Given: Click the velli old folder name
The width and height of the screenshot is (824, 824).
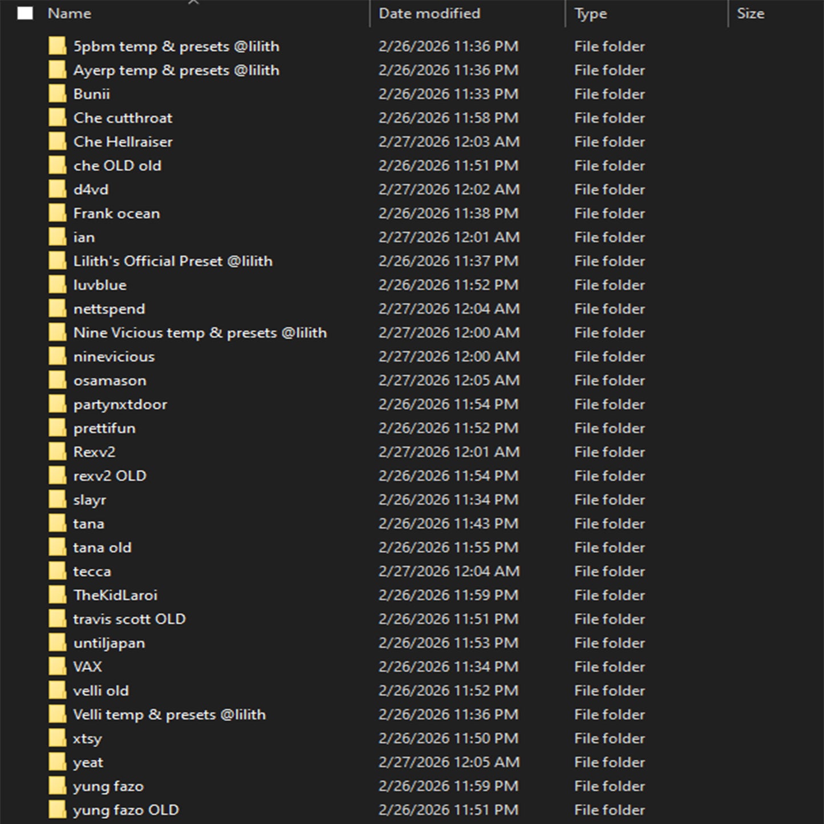Looking at the screenshot, I should pyautogui.click(x=101, y=691).
